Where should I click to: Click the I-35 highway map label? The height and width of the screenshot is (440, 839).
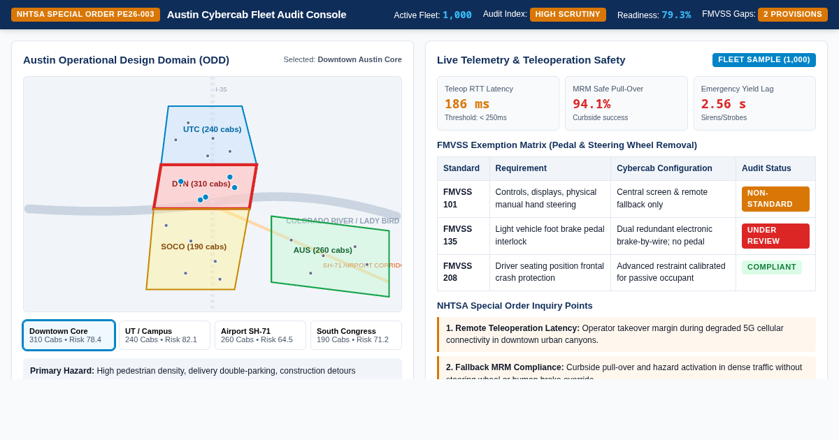click(221, 89)
